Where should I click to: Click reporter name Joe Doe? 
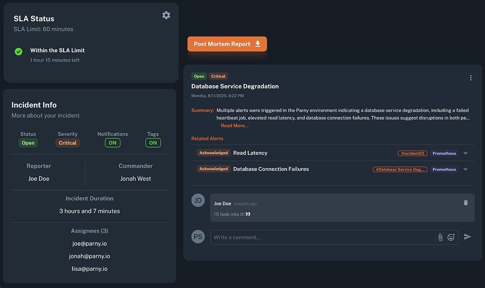click(x=39, y=179)
